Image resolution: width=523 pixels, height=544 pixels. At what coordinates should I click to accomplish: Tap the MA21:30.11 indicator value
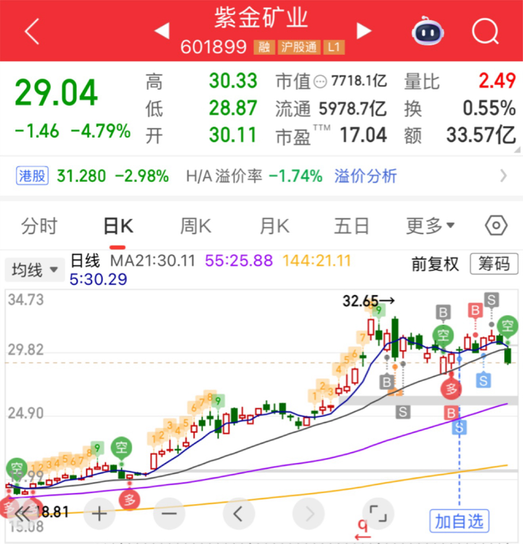pos(152,261)
